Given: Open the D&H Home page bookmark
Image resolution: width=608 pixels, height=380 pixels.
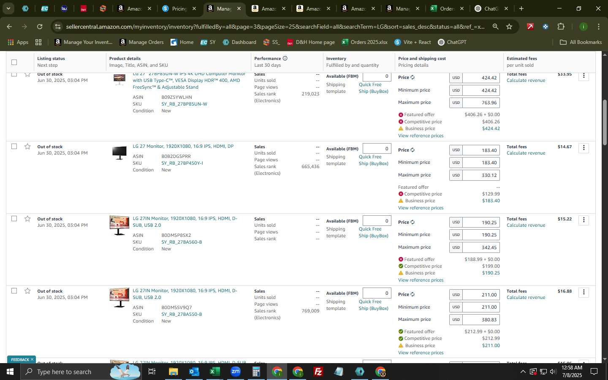Looking at the screenshot, I should 311,42.
